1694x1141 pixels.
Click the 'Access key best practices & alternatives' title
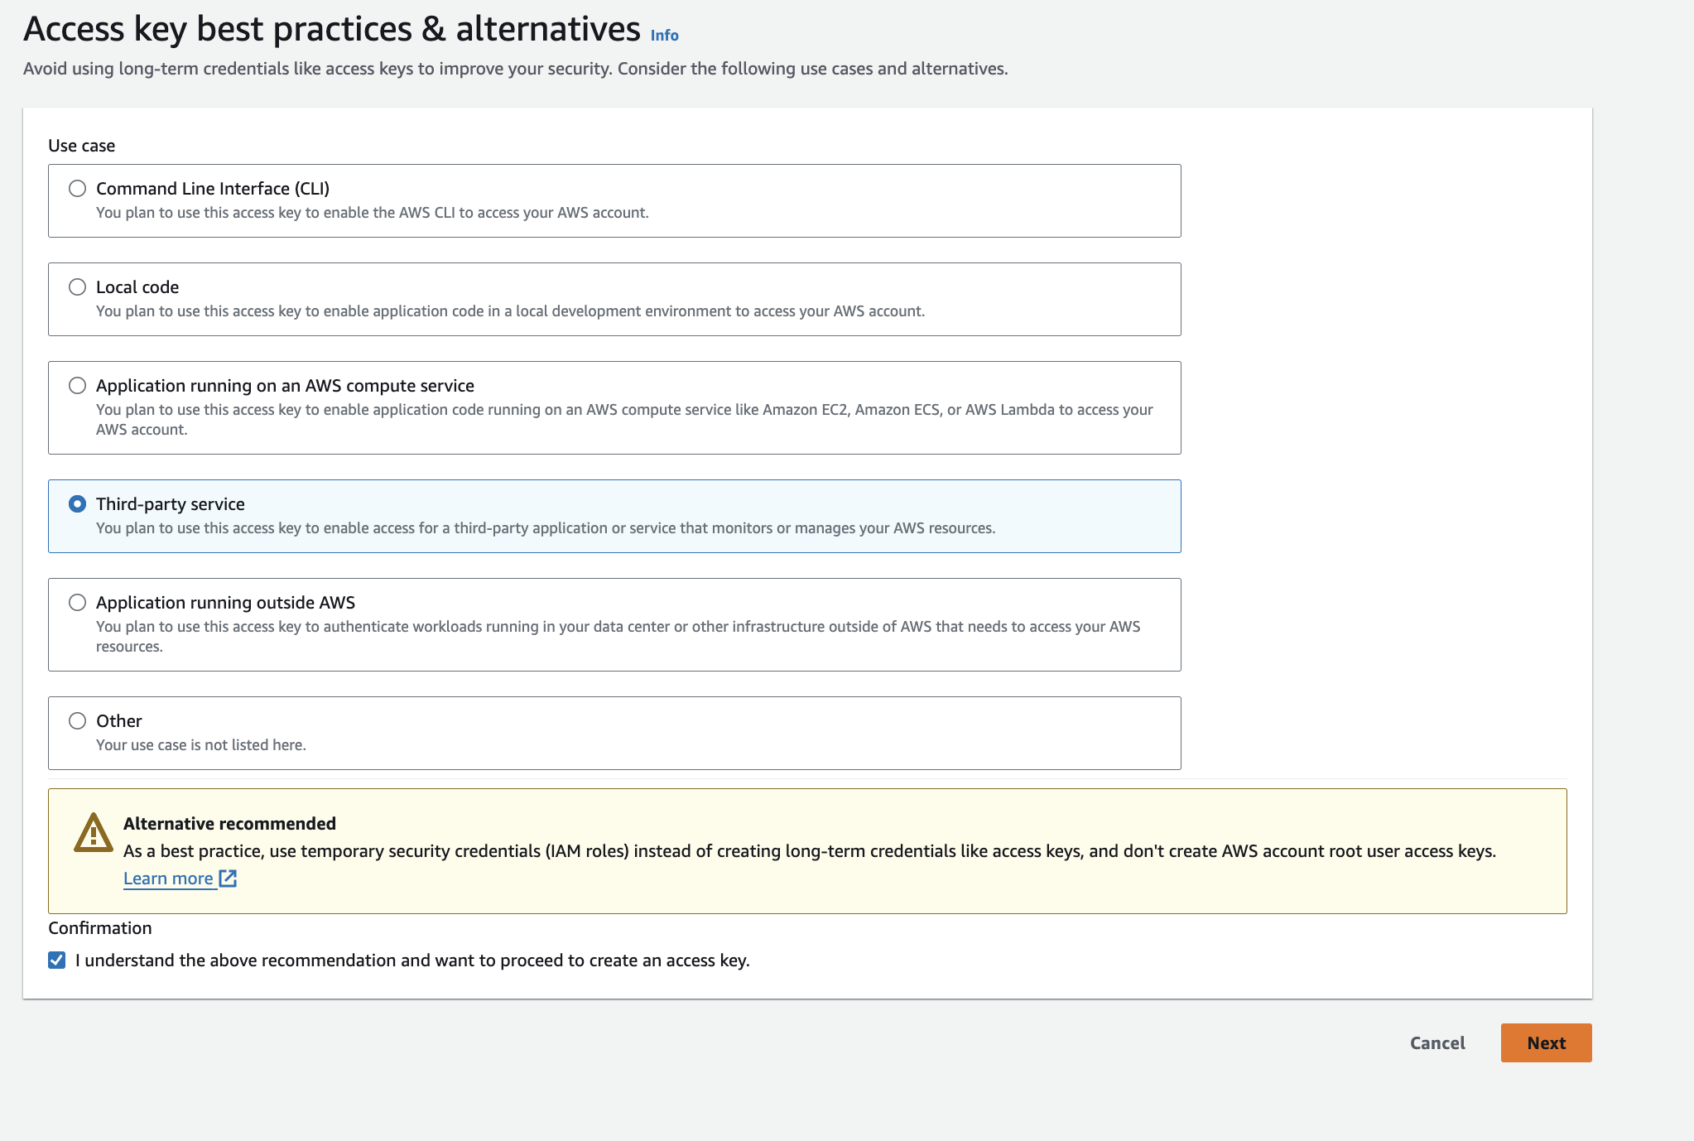[x=332, y=29]
